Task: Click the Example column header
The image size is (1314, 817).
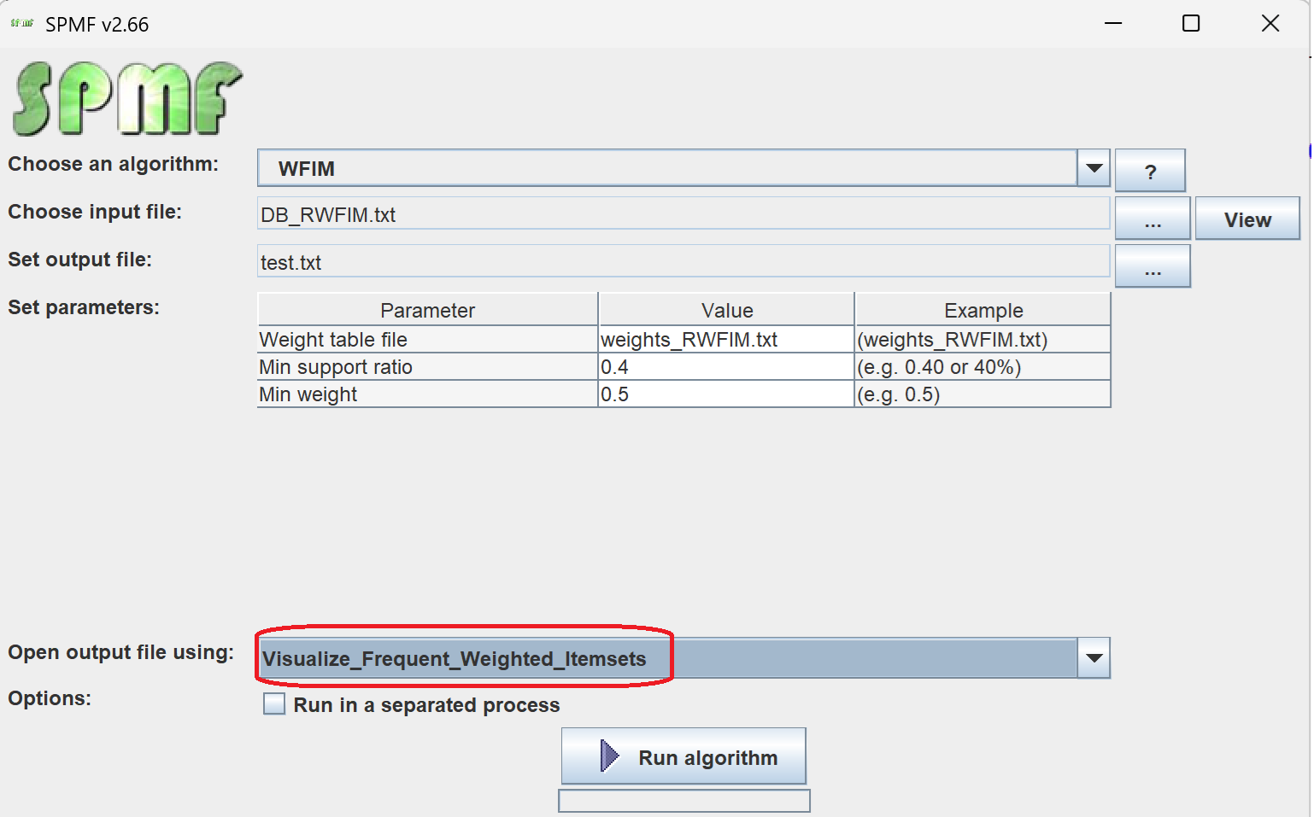Action: click(x=983, y=310)
